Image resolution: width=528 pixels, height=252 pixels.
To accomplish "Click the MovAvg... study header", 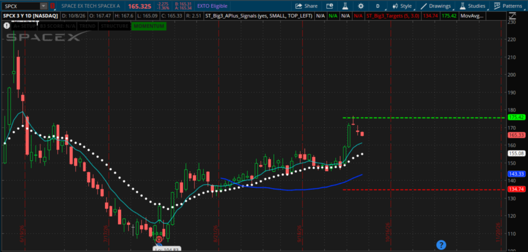I will click(x=473, y=16).
